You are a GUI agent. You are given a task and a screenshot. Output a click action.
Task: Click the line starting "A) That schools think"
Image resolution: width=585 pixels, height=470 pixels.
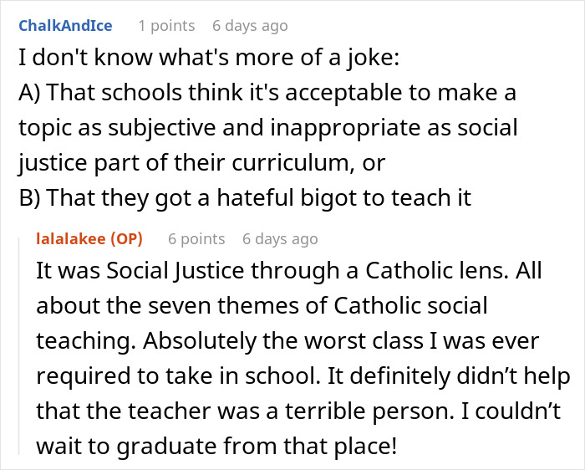coord(265,95)
